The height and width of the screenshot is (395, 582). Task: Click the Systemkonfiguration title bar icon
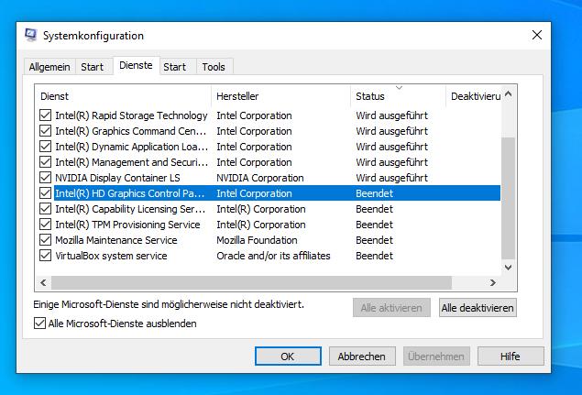(x=31, y=35)
